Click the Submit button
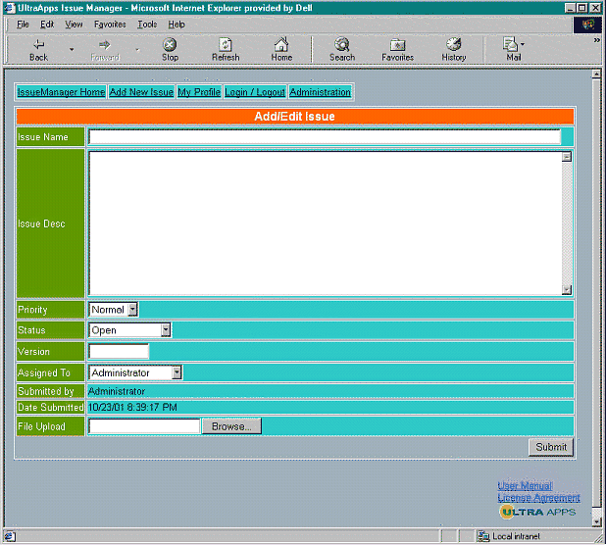Image resolution: width=606 pixels, height=545 pixels. [x=550, y=447]
